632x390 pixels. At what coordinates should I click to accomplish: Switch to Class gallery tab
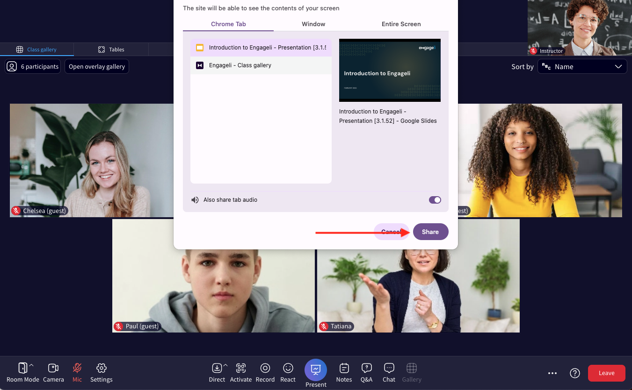[x=37, y=50]
